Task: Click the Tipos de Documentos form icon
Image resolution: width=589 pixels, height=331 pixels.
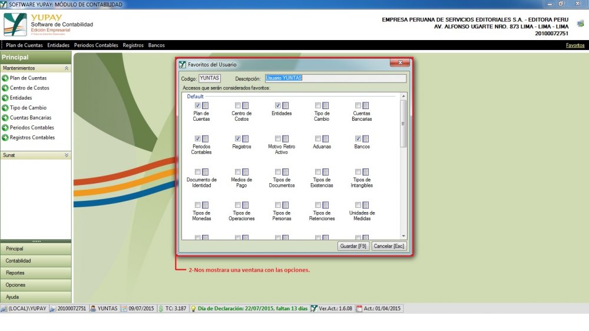Action: coord(286,172)
